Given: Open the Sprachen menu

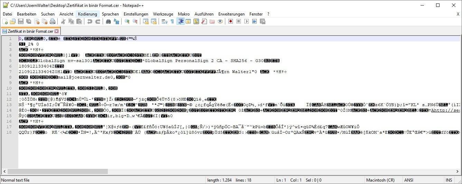Looking at the screenshot, I should coord(110,14).
